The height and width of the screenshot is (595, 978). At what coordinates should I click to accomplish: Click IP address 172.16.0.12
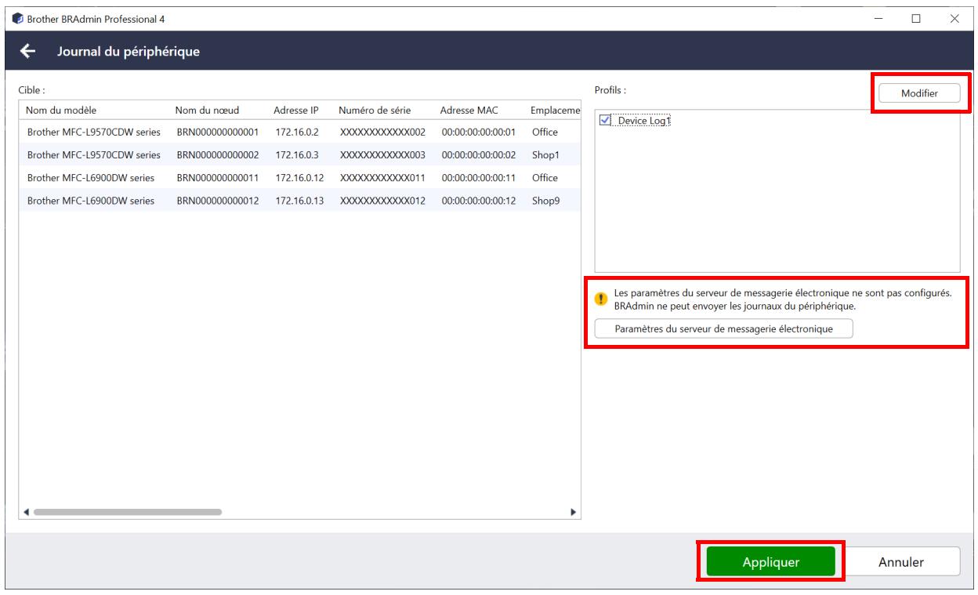298,178
